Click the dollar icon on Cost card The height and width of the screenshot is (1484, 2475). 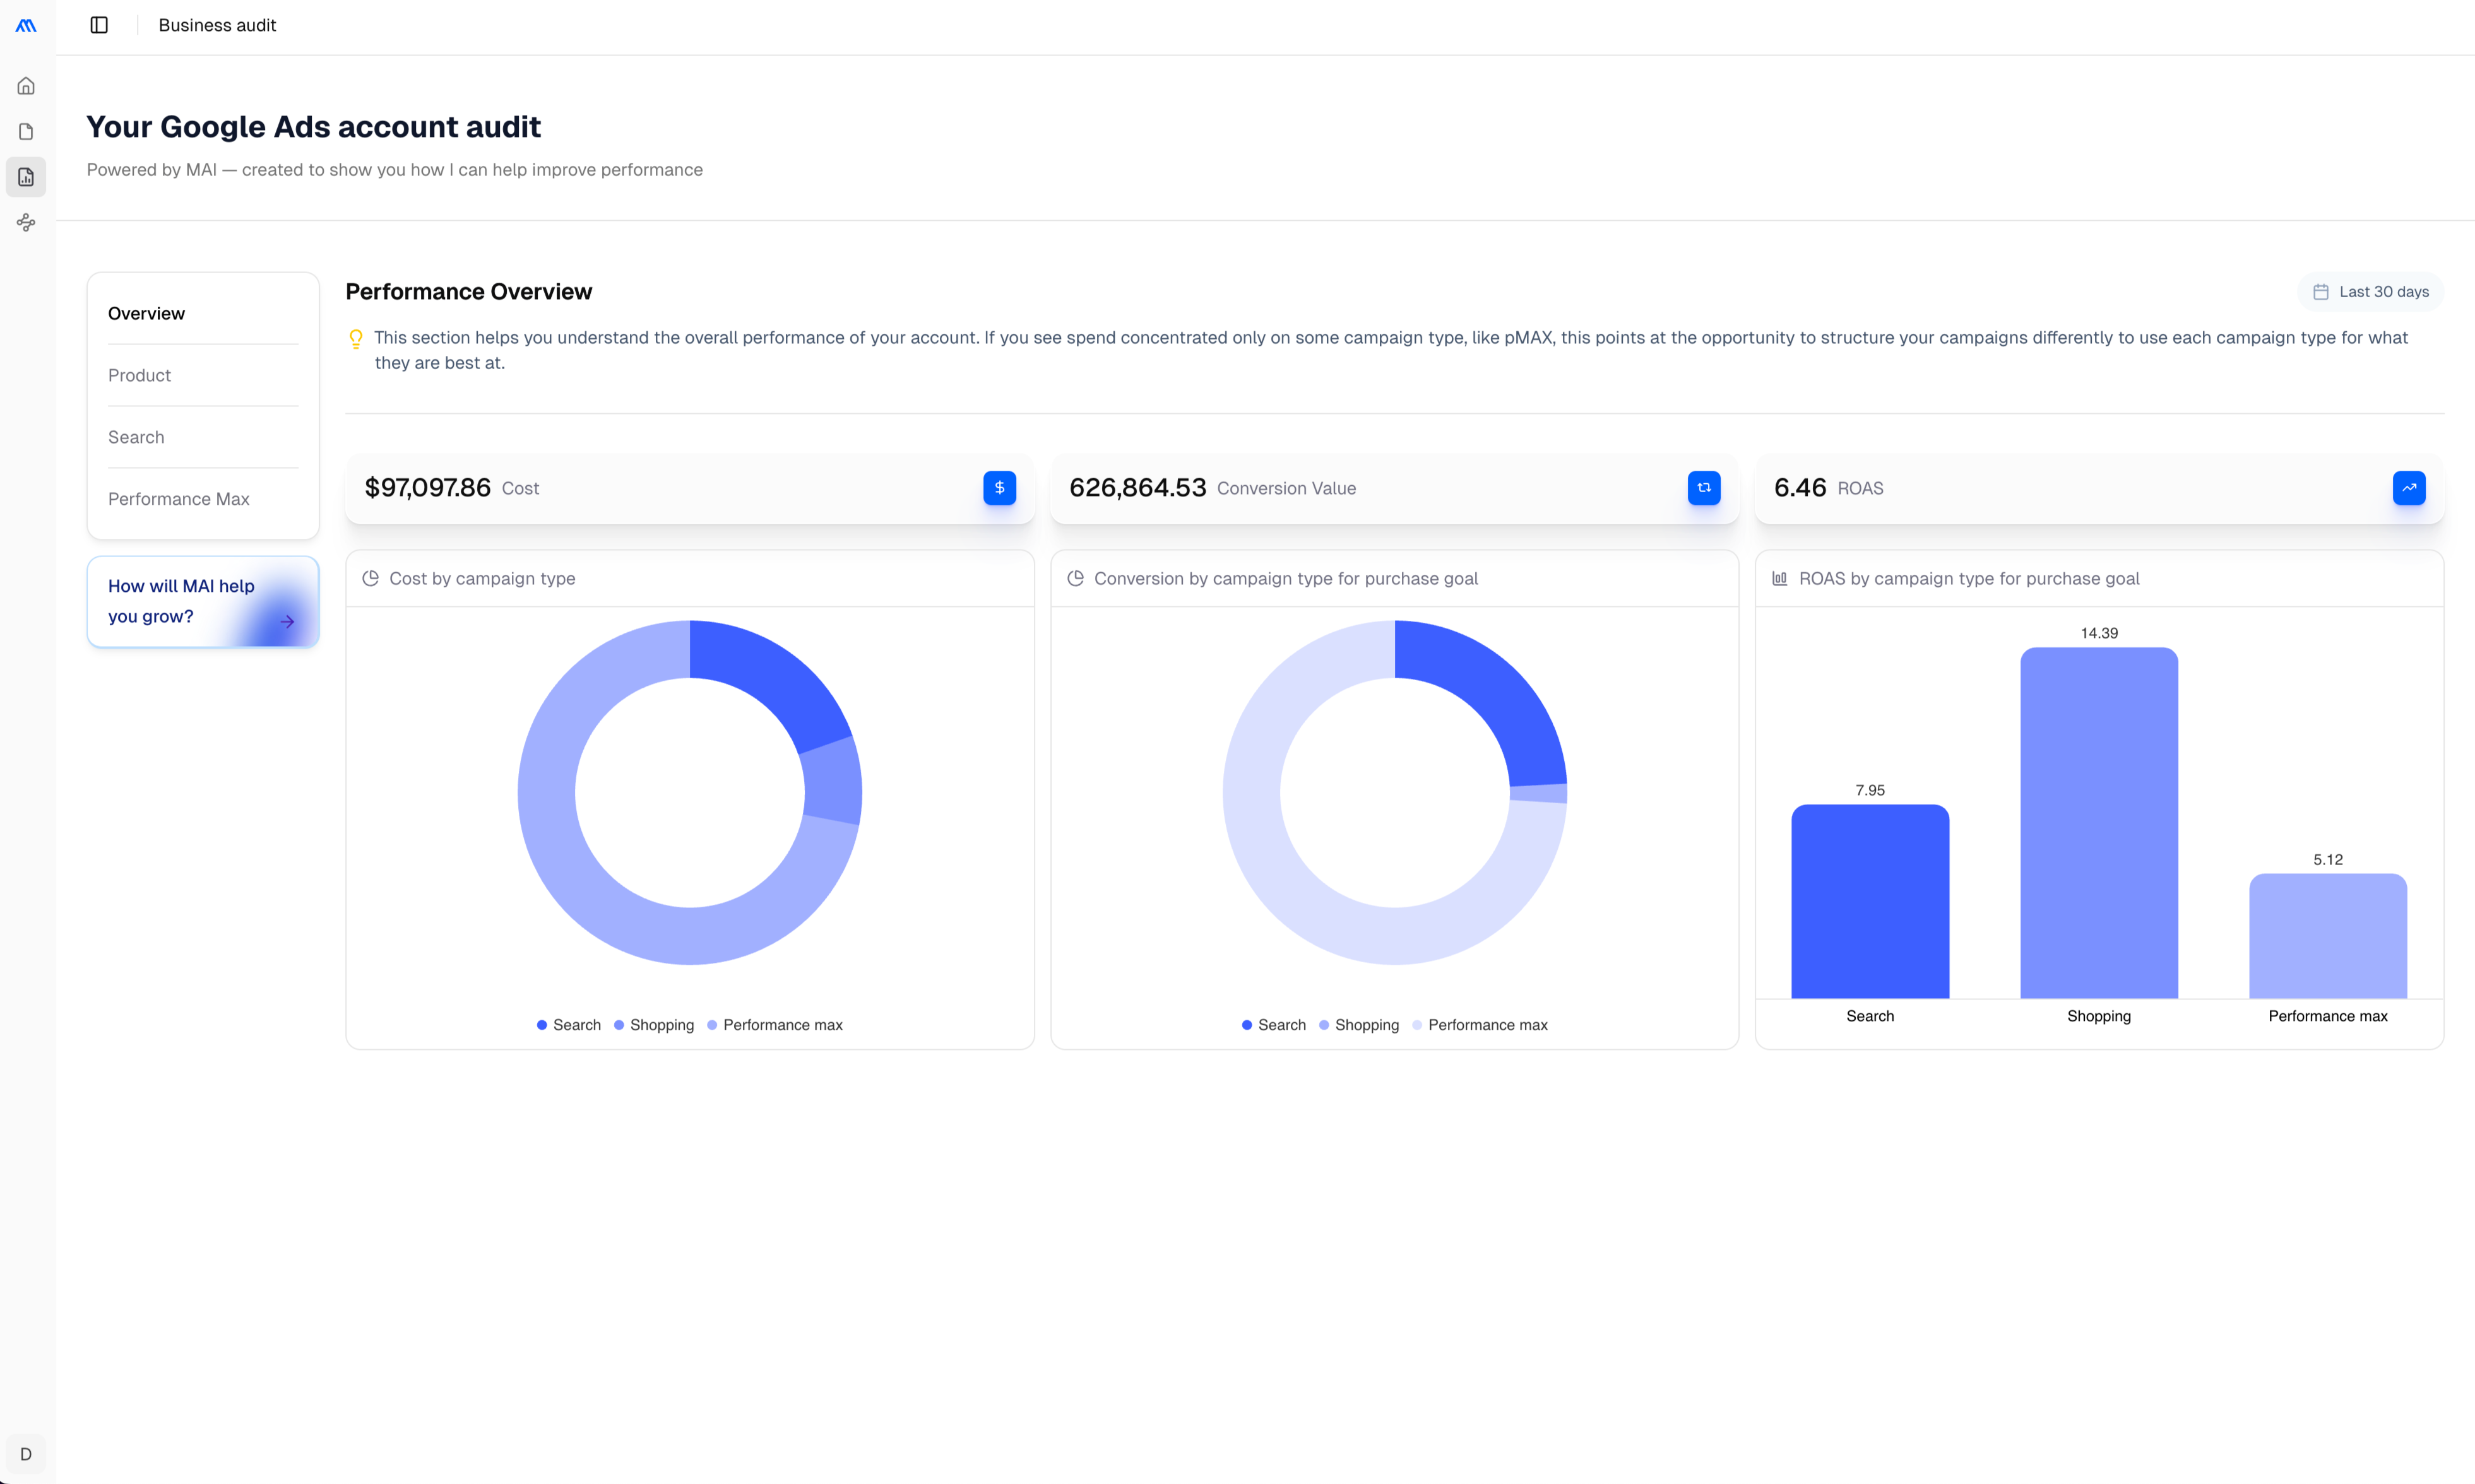(x=999, y=488)
